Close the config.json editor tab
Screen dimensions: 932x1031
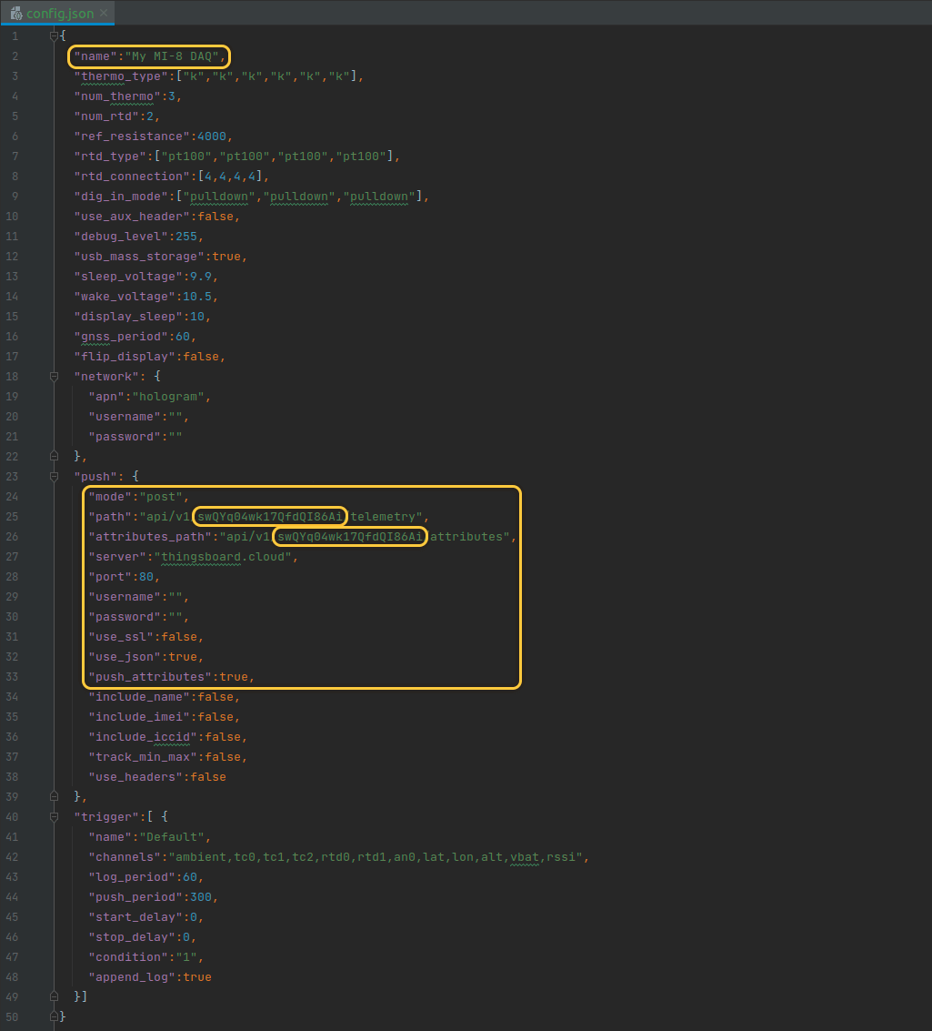[104, 13]
